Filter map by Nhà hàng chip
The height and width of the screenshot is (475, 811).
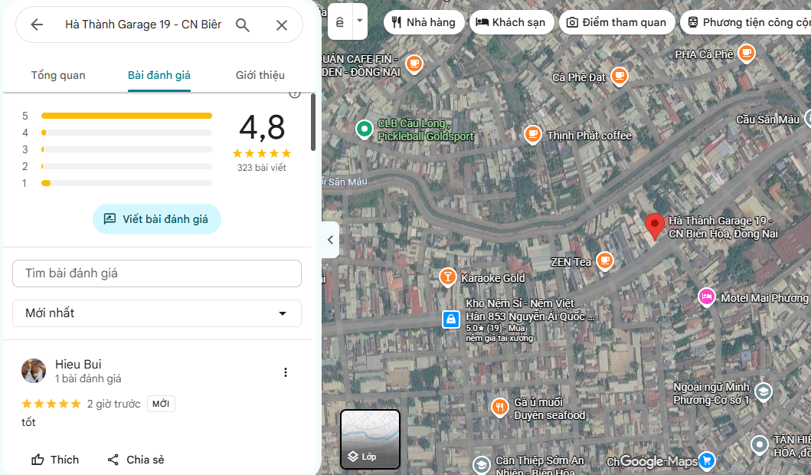pos(423,22)
